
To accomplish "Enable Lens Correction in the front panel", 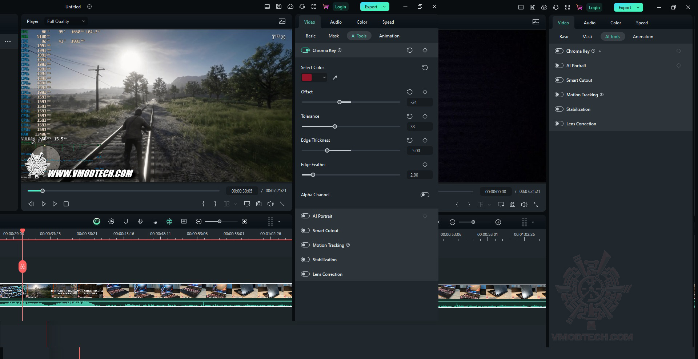I will [x=305, y=274].
